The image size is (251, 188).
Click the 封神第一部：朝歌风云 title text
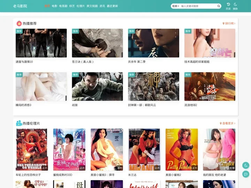142,105
